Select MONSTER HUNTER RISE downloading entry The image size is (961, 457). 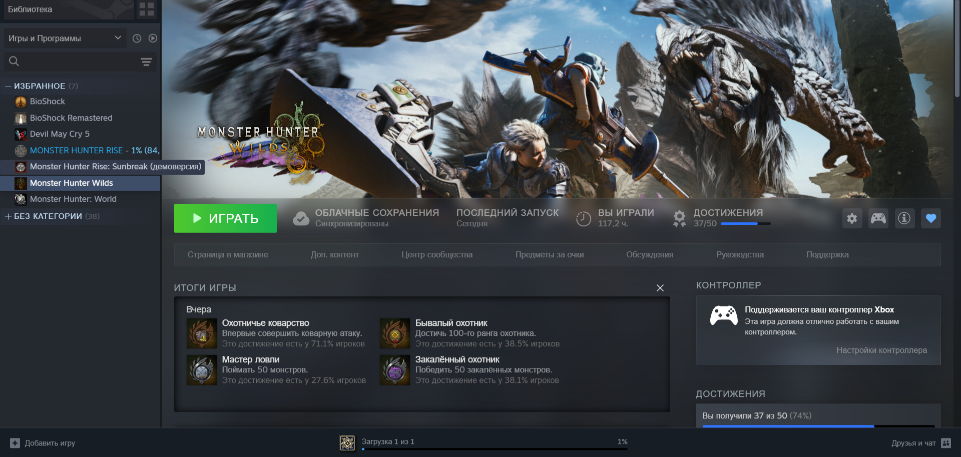pyautogui.click(x=80, y=150)
